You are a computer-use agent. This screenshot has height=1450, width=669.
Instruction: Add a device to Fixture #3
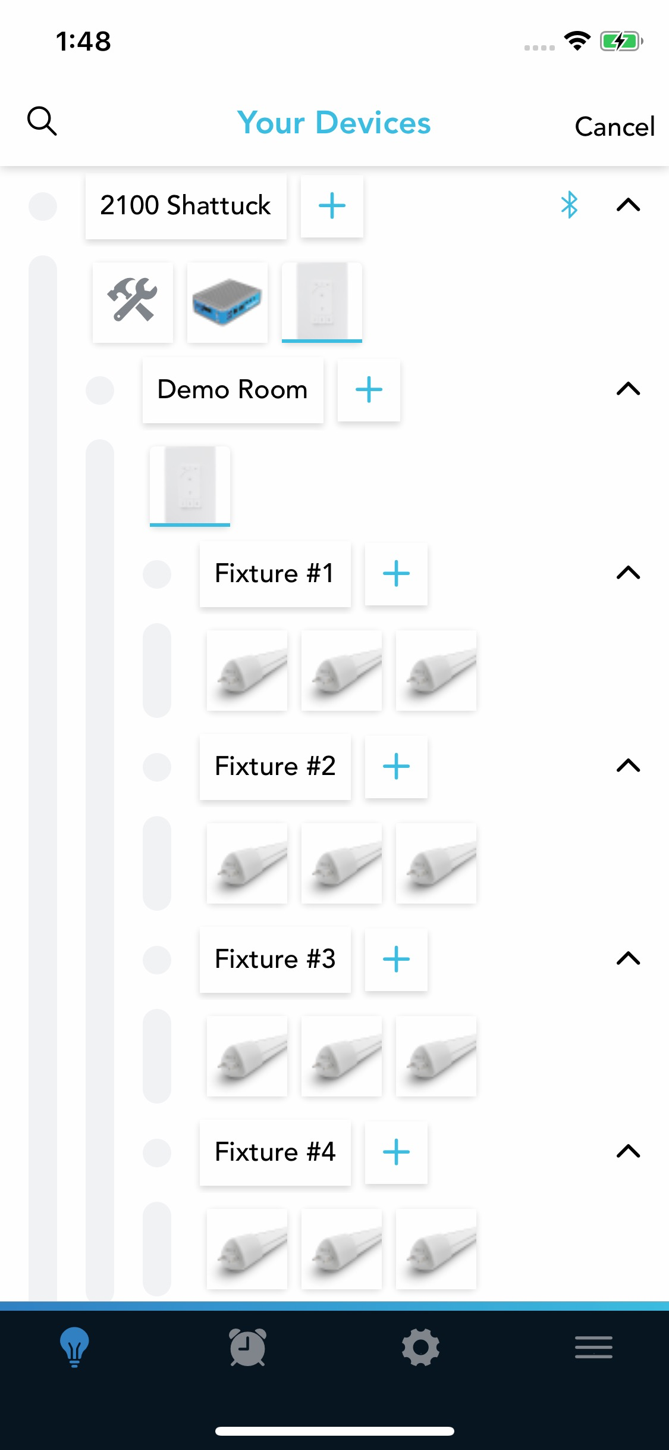coord(396,960)
